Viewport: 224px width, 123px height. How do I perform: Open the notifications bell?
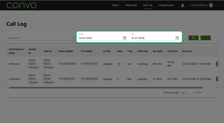pyautogui.click(x=183, y=5)
